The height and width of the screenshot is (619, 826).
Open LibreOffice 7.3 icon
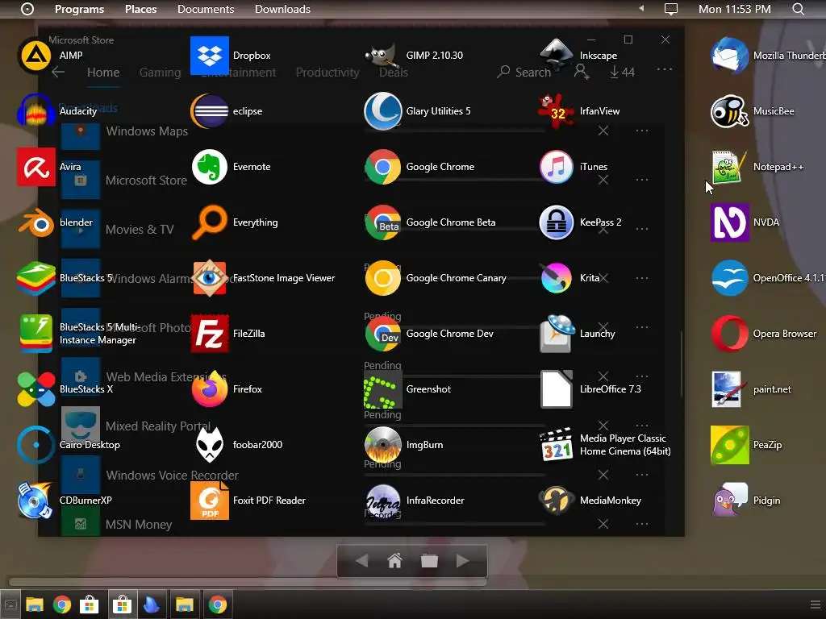(x=557, y=389)
